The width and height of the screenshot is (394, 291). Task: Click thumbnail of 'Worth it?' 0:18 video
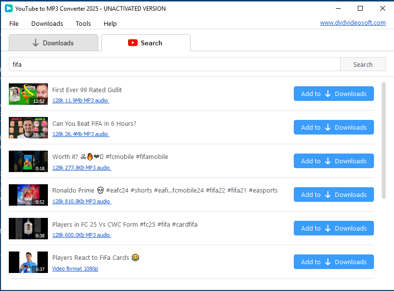[28, 161]
